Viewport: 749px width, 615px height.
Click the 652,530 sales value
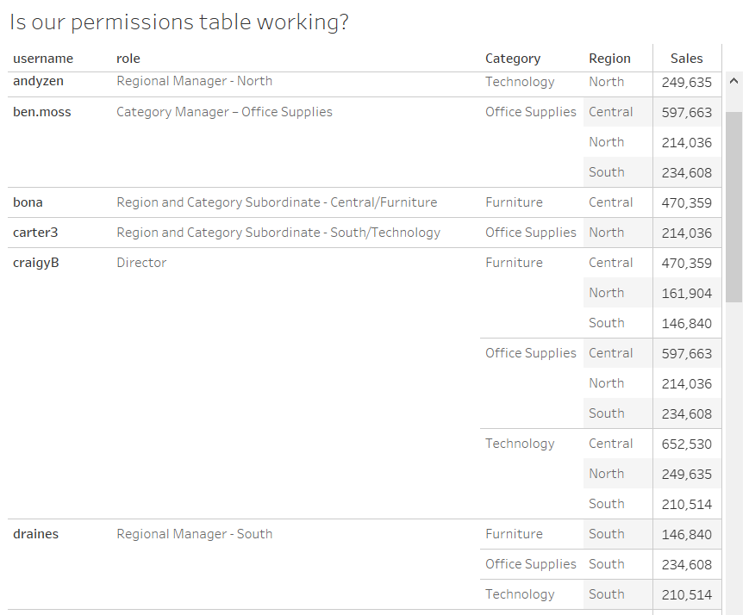pos(686,444)
